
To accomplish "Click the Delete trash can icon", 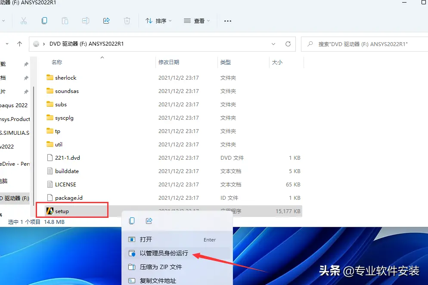I will 127,21.
